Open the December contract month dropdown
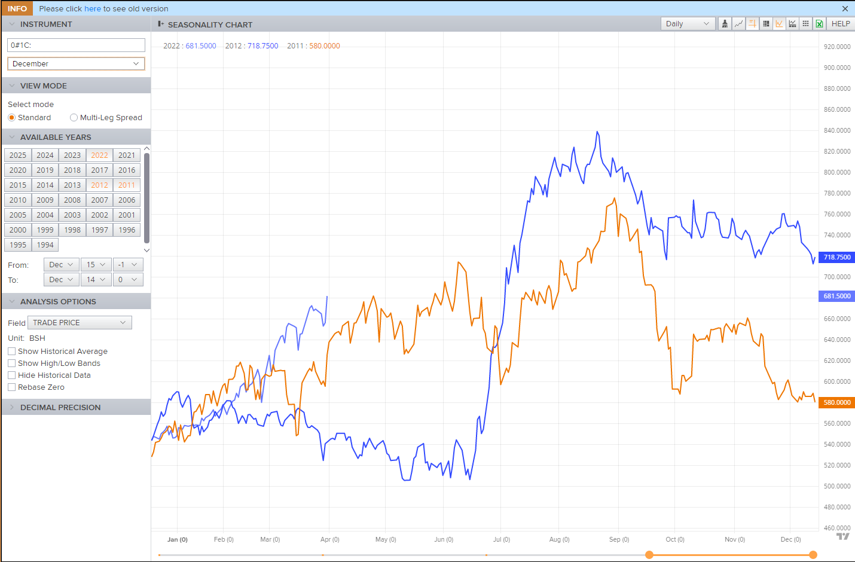Viewport: 855px width, 562px height. (76, 63)
